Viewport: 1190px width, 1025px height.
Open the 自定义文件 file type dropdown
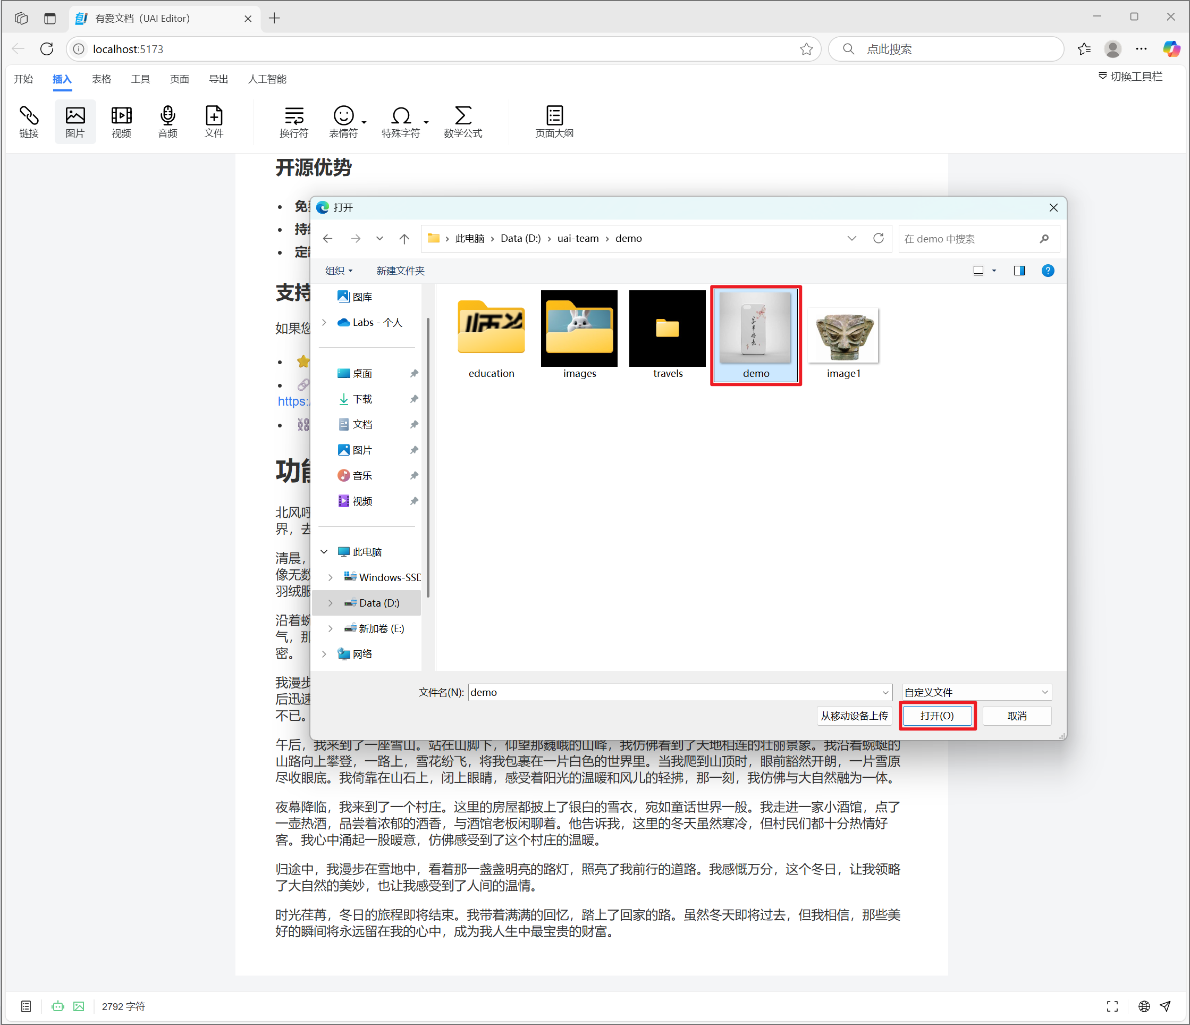976,692
